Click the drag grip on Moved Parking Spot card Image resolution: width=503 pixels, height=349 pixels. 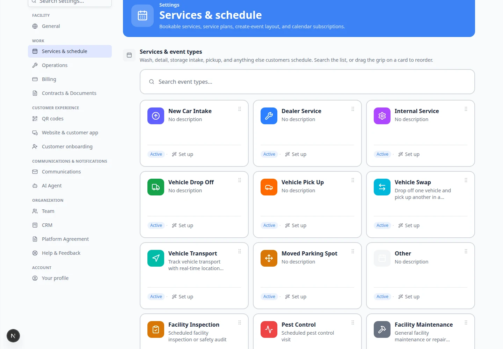coord(353,251)
